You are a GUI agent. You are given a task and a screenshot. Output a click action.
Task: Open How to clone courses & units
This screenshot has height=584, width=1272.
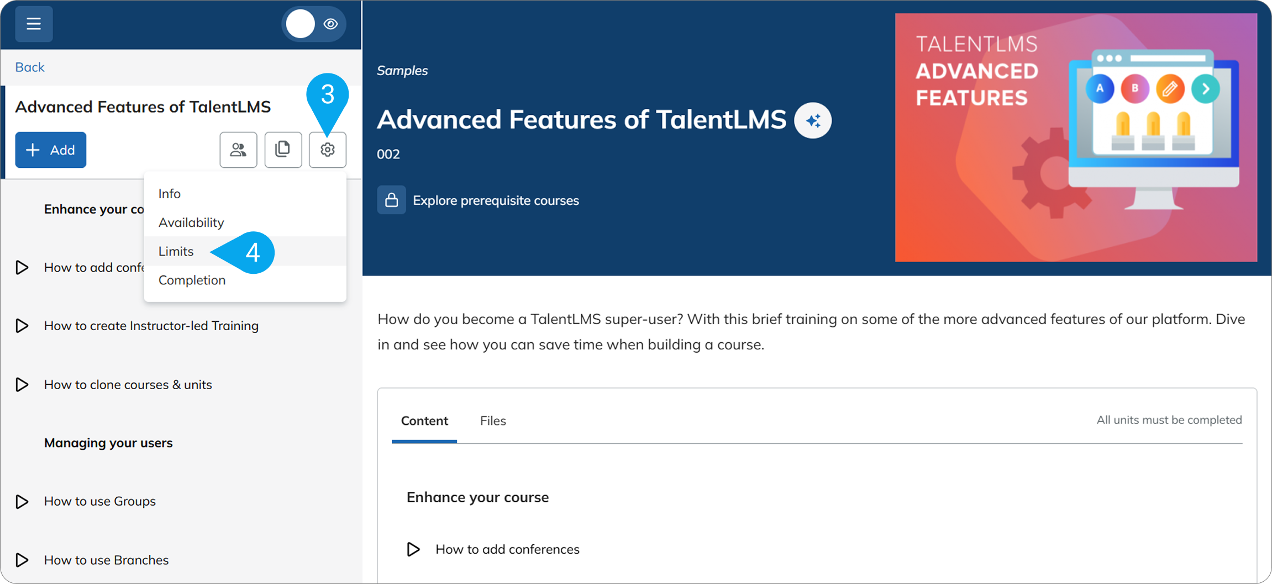(x=128, y=385)
